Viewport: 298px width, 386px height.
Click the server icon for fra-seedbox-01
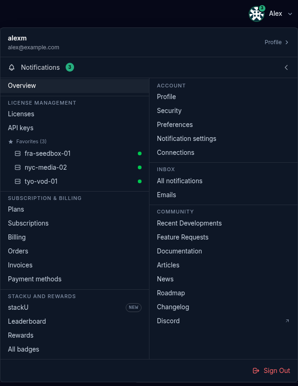[18, 153]
